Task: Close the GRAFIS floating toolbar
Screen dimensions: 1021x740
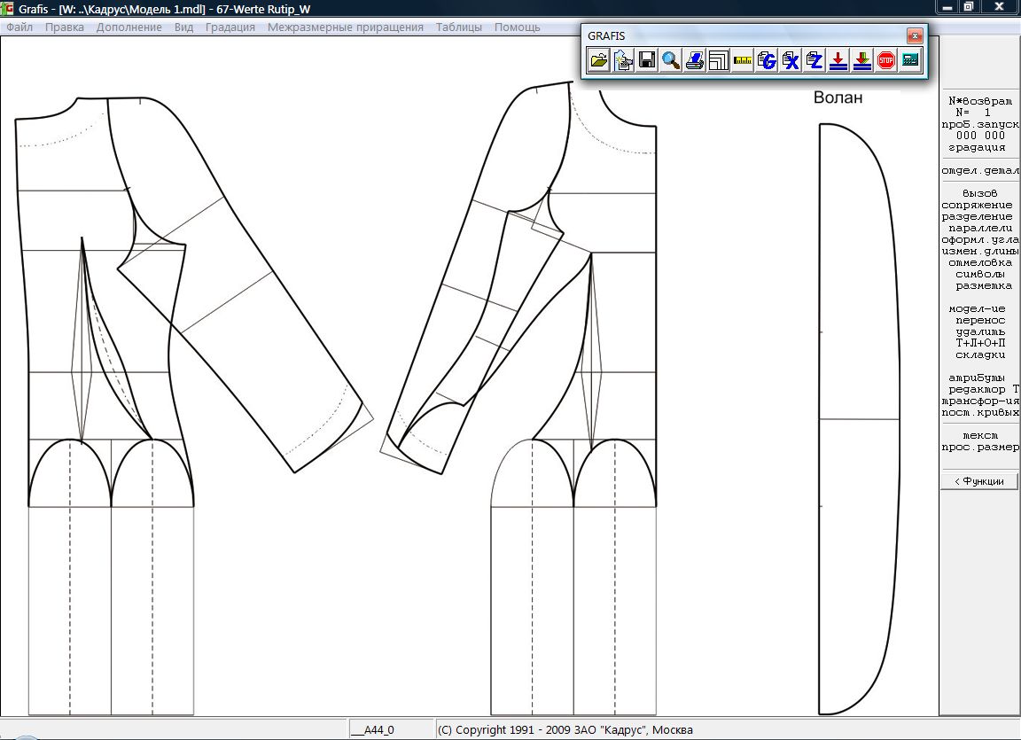Action: point(915,35)
